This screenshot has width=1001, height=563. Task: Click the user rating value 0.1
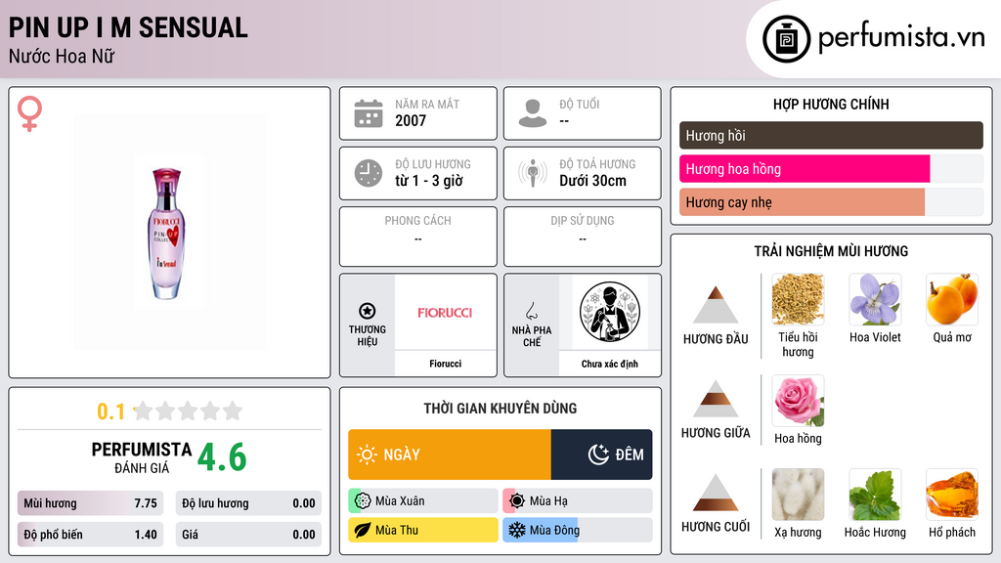[110, 411]
